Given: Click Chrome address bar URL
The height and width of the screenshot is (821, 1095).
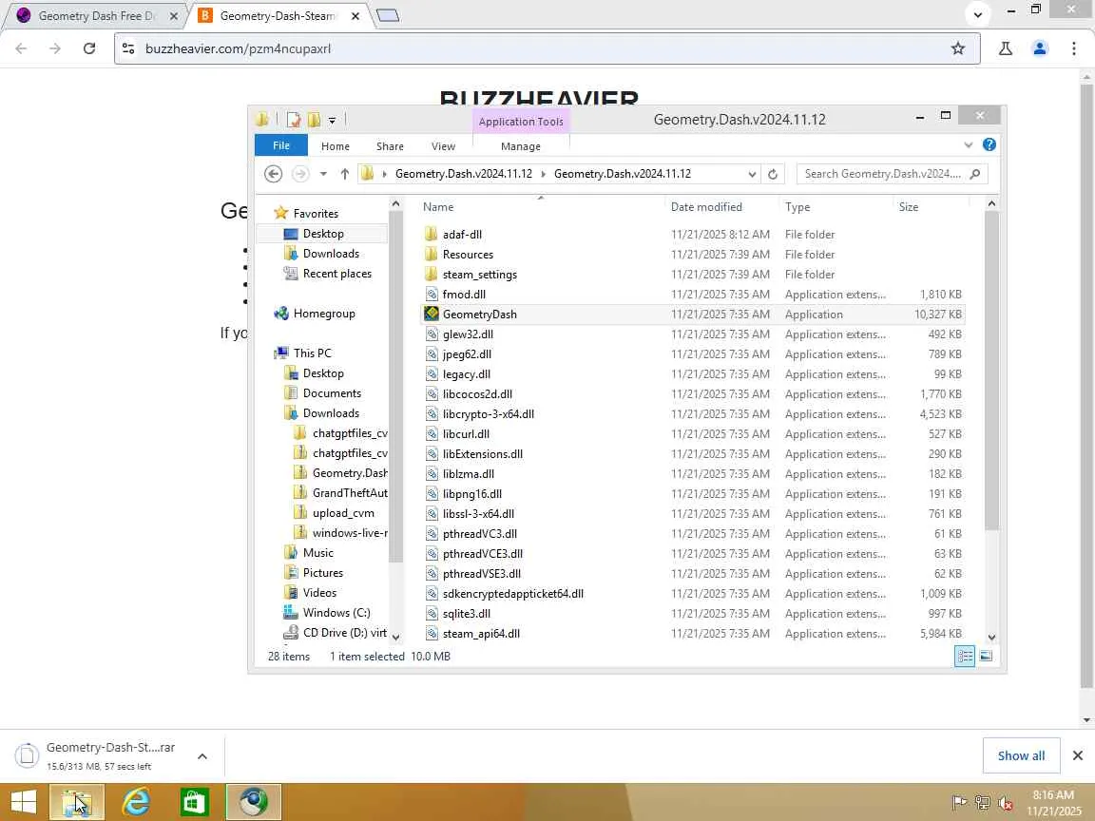Looking at the screenshot, I should tap(239, 48).
